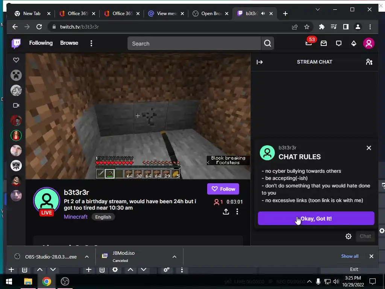Share the stream via upload icon

226,211
